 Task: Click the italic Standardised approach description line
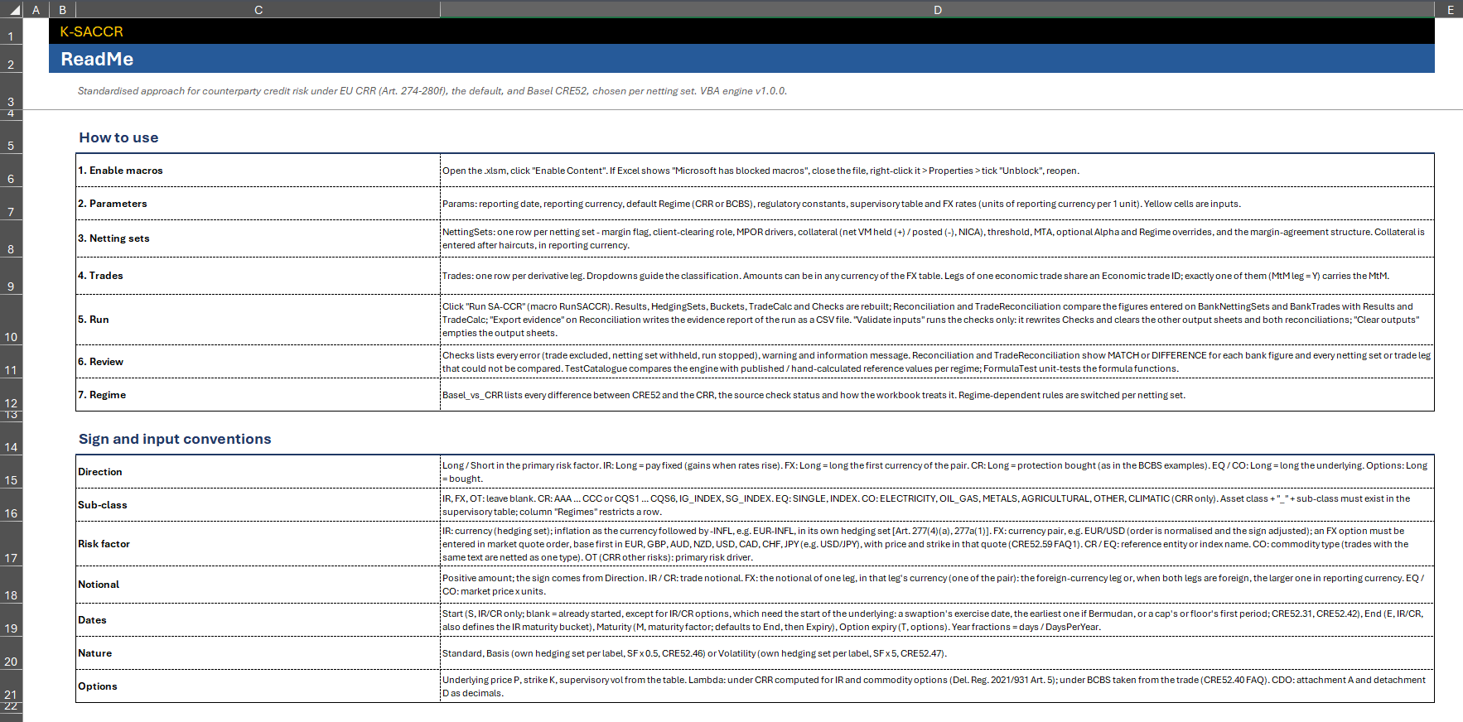[432, 91]
